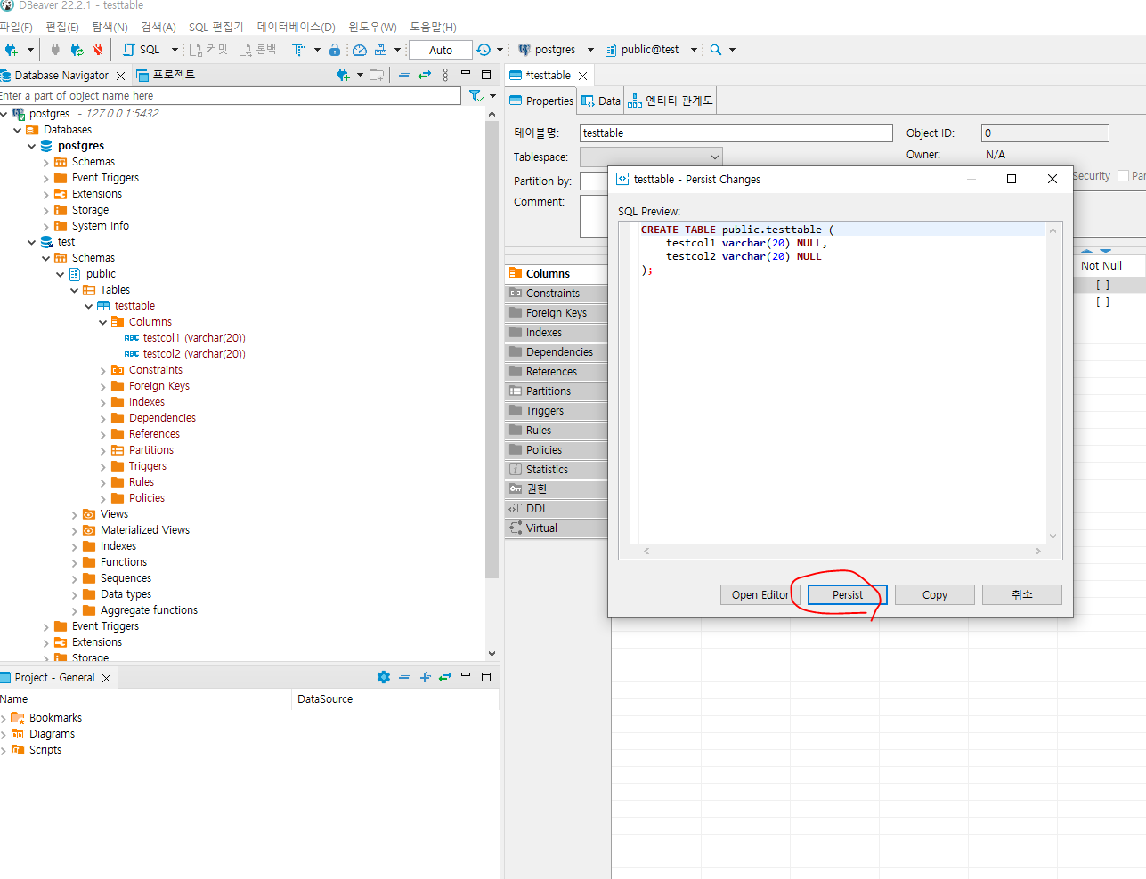Open the dashboard gauge icon in toolbar
Image resolution: width=1146 pixels, height=879 pixels.
point(360,50)
